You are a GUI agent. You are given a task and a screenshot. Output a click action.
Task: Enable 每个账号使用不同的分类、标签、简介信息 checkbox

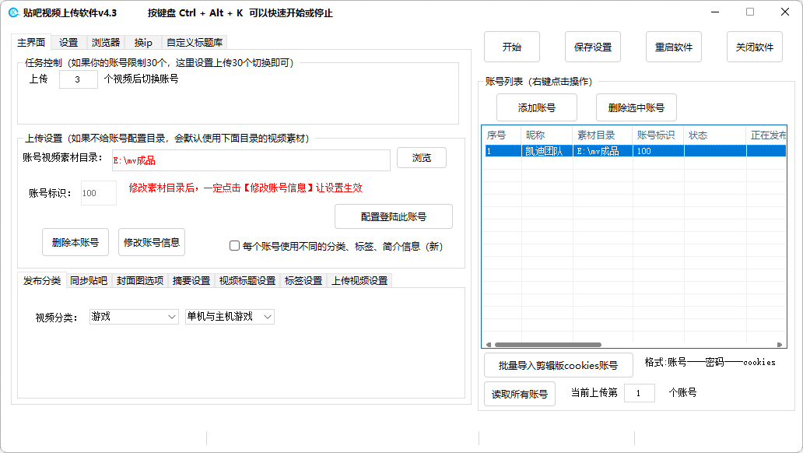pos(234,246)
